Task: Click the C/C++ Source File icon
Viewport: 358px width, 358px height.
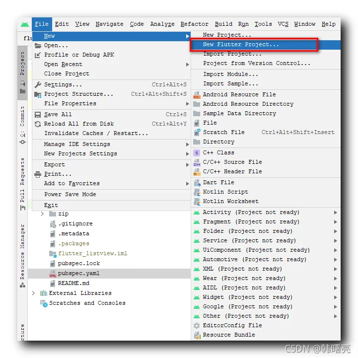Action: [x=197, y=162]
